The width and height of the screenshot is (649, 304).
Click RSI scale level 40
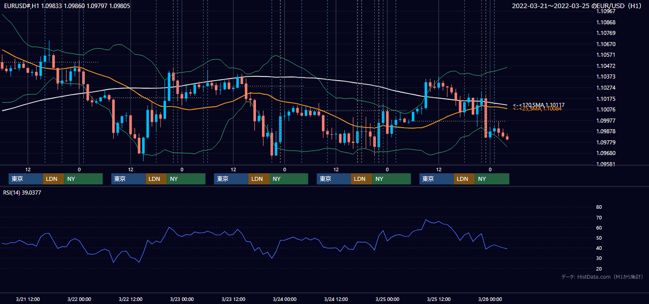[599, 248]
